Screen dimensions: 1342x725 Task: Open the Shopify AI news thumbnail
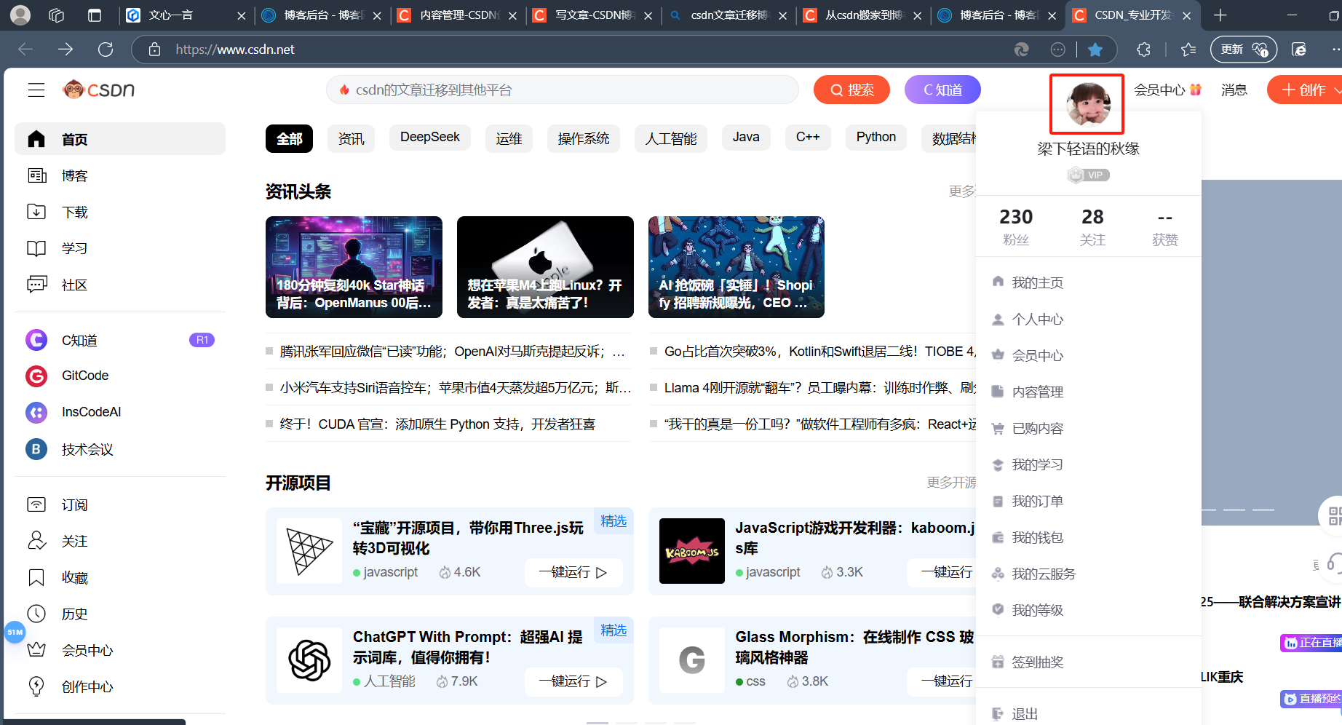pos(736,267)
